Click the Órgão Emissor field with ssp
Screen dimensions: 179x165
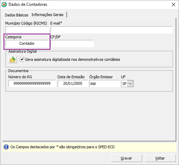(105, 83)
